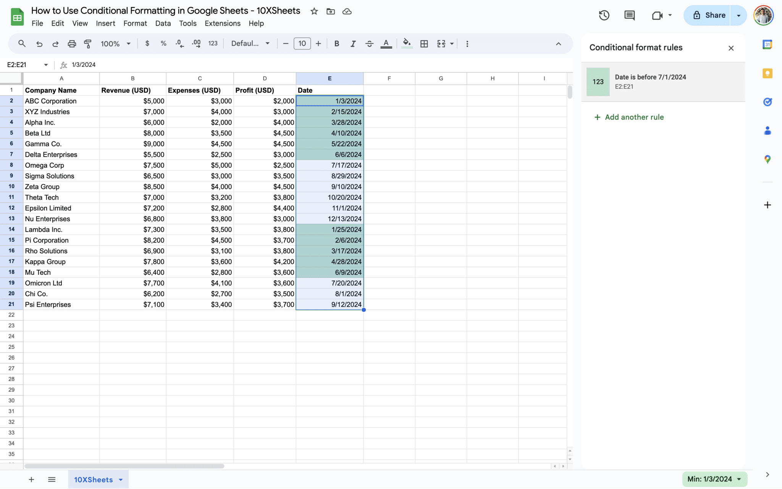Merge the selected cells

click(441, 44)
